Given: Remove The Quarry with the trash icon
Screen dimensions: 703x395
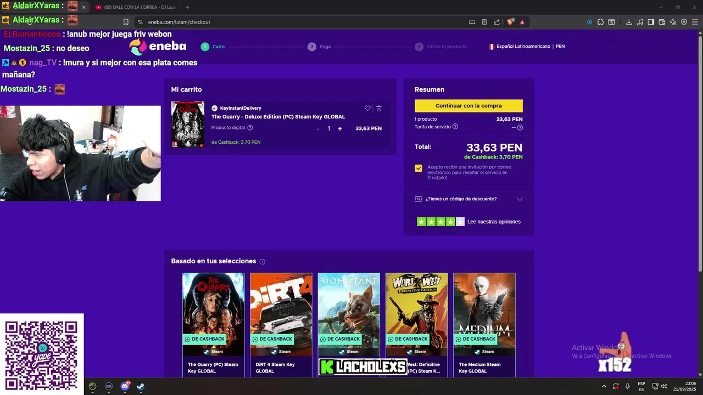Looking at the screenshot, I should [379, 108].
